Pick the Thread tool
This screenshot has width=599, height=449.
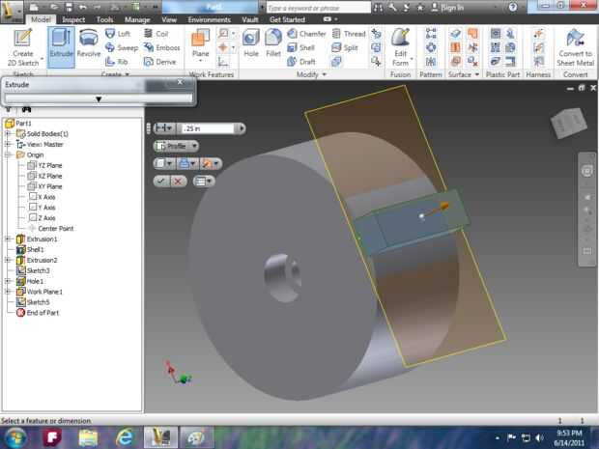point(349,34)
